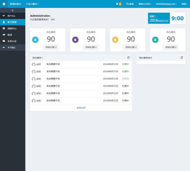Click the 搜索 search label
The image size is (190, 171).
(131, 4)
